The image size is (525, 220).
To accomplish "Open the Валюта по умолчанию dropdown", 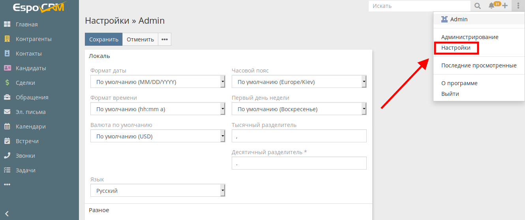I will click(158, 136).
